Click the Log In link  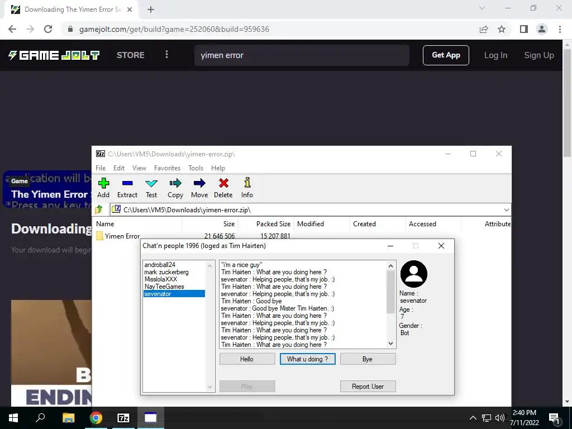(495, 55)
